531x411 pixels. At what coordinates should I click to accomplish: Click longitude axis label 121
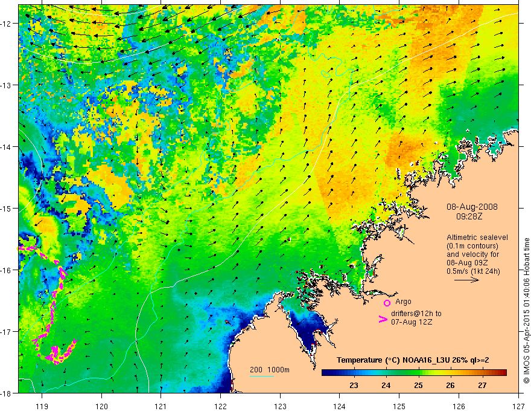(x=161, y=406)
